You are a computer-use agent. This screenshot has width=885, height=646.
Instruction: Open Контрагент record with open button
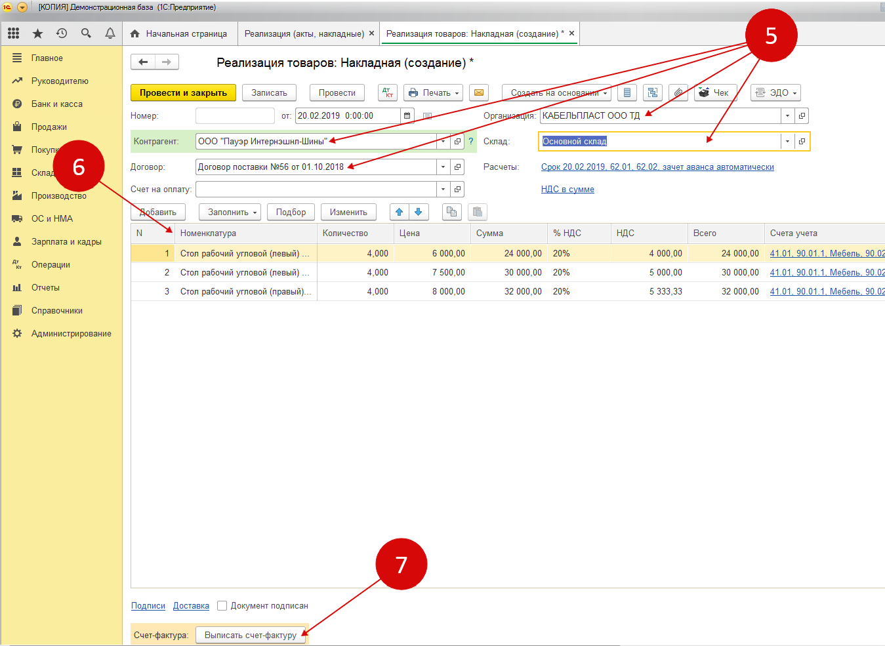click(x=458, y=141)
